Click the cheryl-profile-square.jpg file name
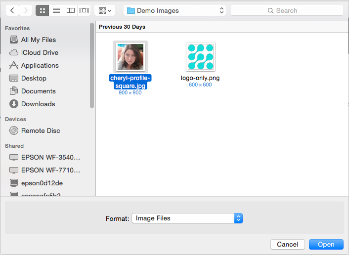Screen dimensions: 349x255 pyautogui.click(x=130, y=82)
